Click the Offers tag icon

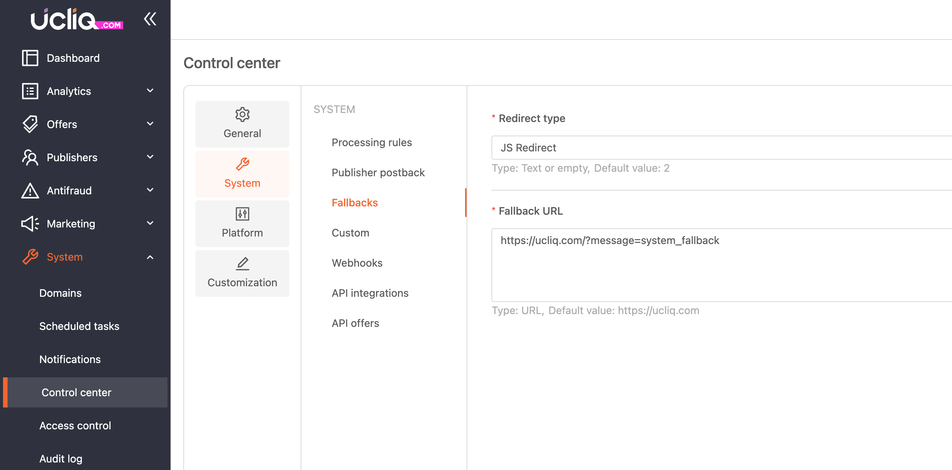[x=30, y=124]
